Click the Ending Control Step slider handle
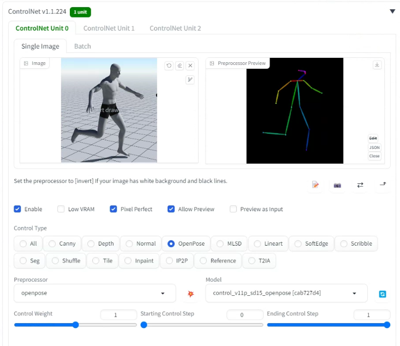This screenshot has height=346, width=400. (x=387, y=325)
